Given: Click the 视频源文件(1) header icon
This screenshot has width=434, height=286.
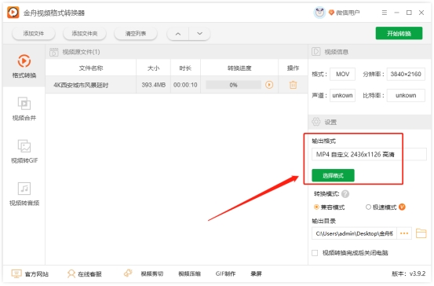Looking at the screenshot, I should click(53, 52).
